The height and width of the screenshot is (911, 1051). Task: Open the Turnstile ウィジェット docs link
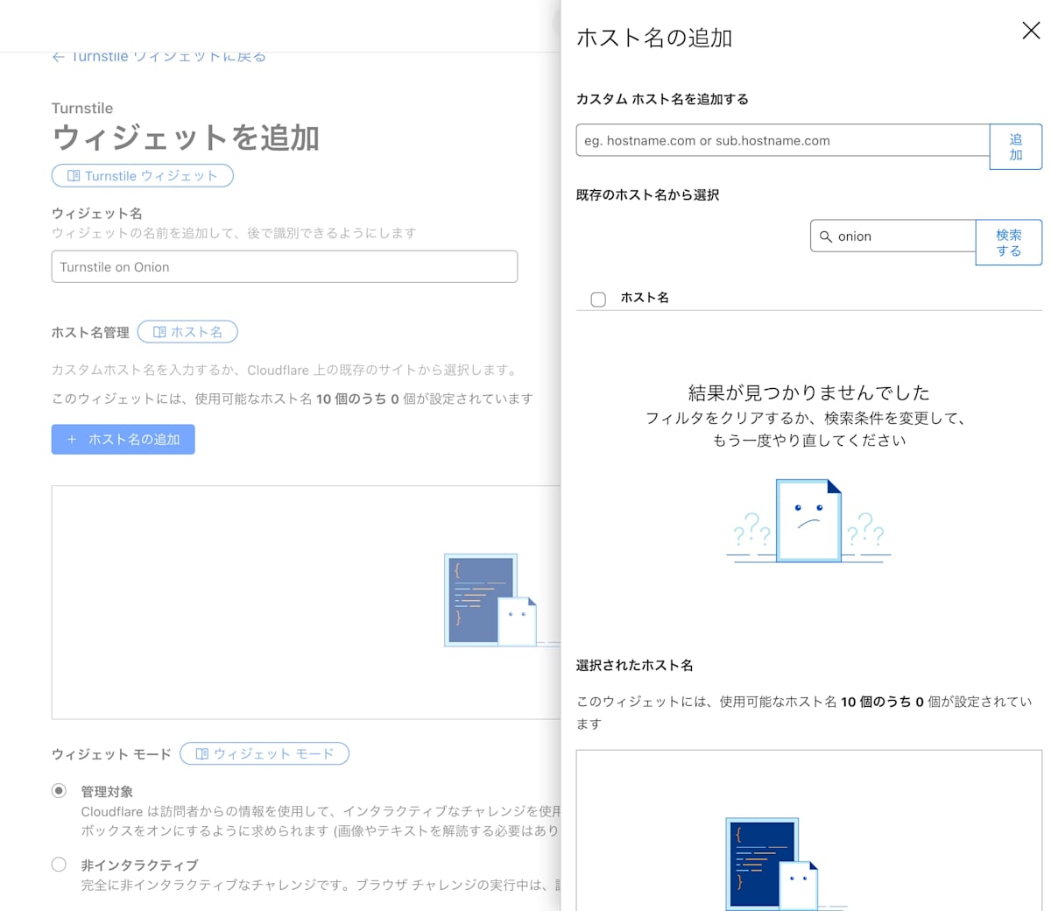143,176
